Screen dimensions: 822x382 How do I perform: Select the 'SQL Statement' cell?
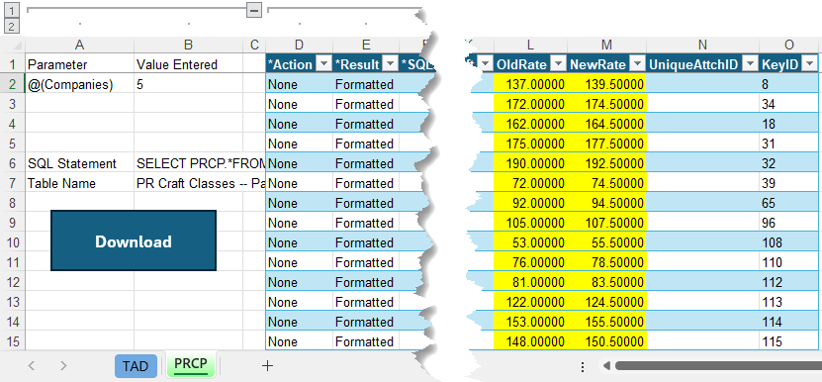(x=79, y=163)
